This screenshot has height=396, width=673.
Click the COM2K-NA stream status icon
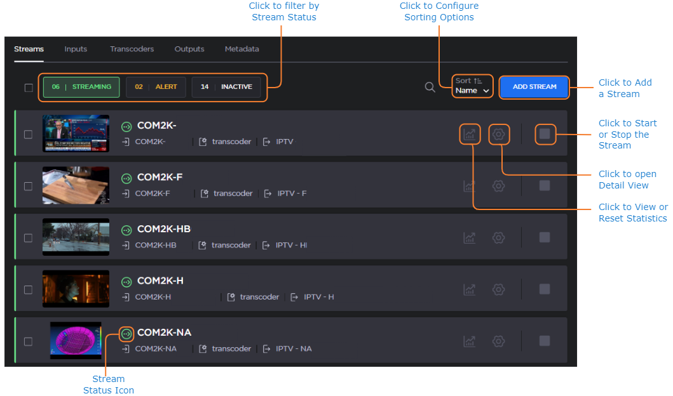[126, 333]
